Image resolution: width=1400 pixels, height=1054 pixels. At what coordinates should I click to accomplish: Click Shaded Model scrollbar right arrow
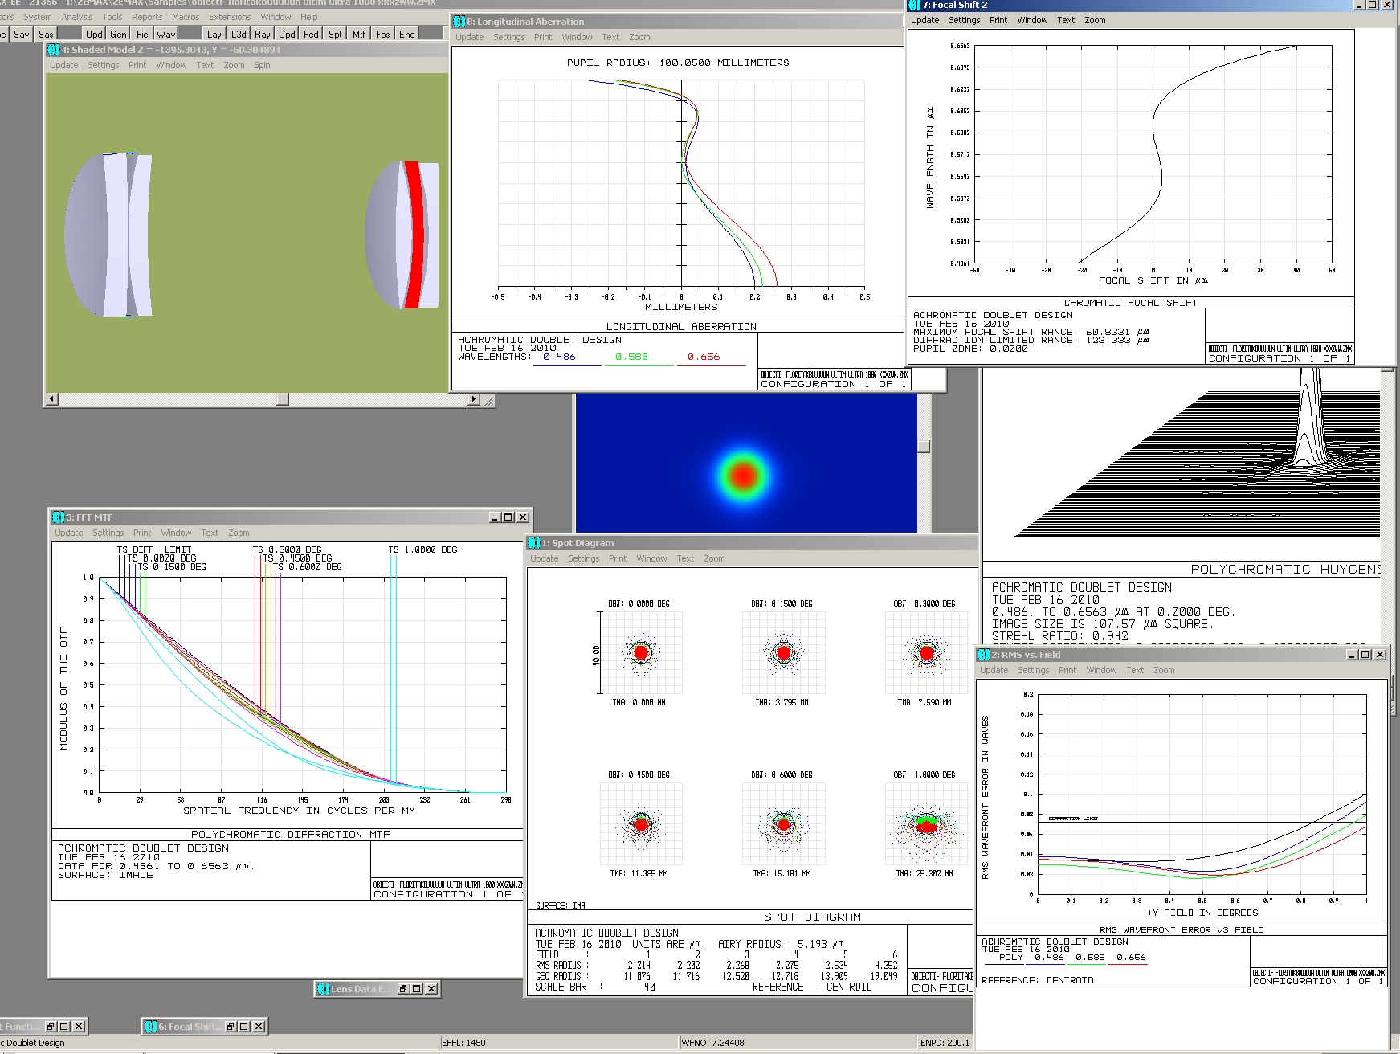tap(474, 399)
